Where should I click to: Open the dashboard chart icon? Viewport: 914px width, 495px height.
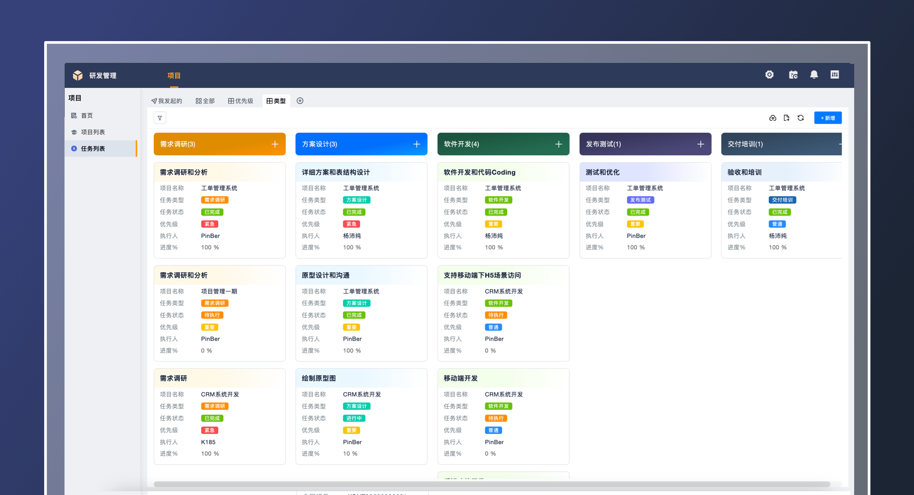point(834,75)
